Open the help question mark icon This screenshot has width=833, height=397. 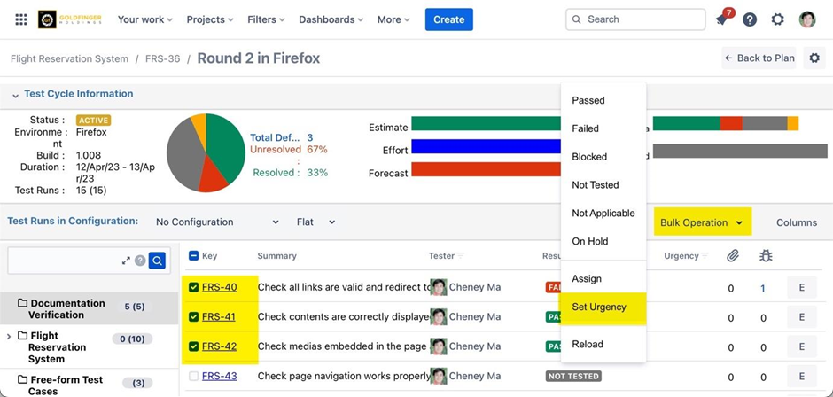click(750, 19)
